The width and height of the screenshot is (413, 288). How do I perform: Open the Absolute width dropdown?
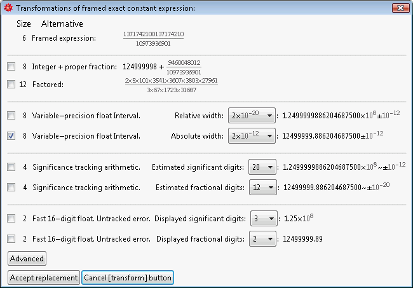coord(252,135)
